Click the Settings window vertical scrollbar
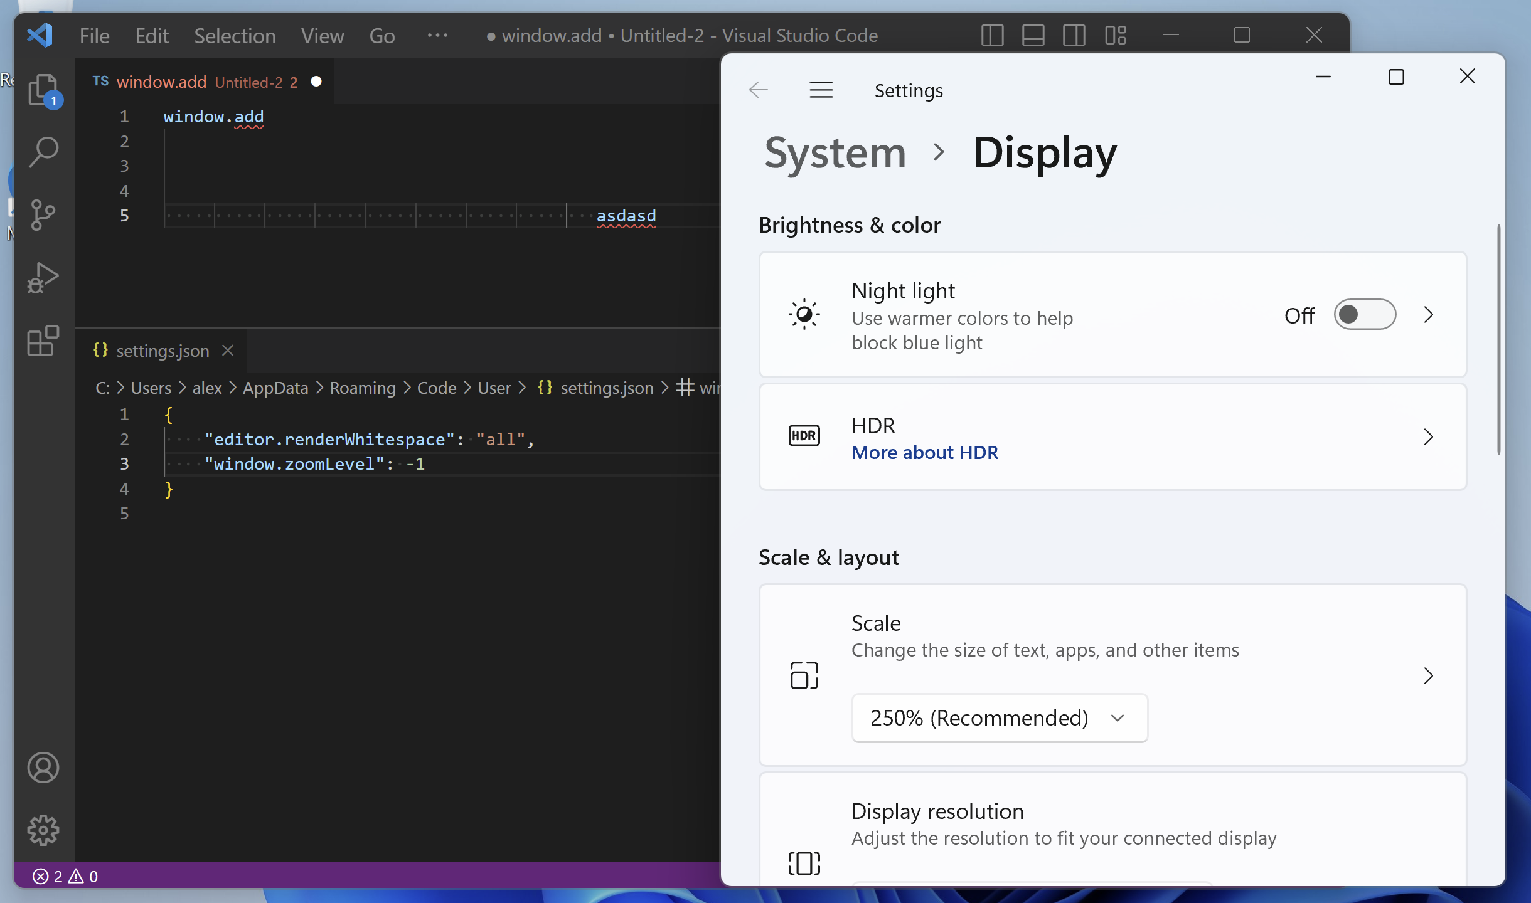This screenshot has width=1531, height=903. pos(1498,339)
